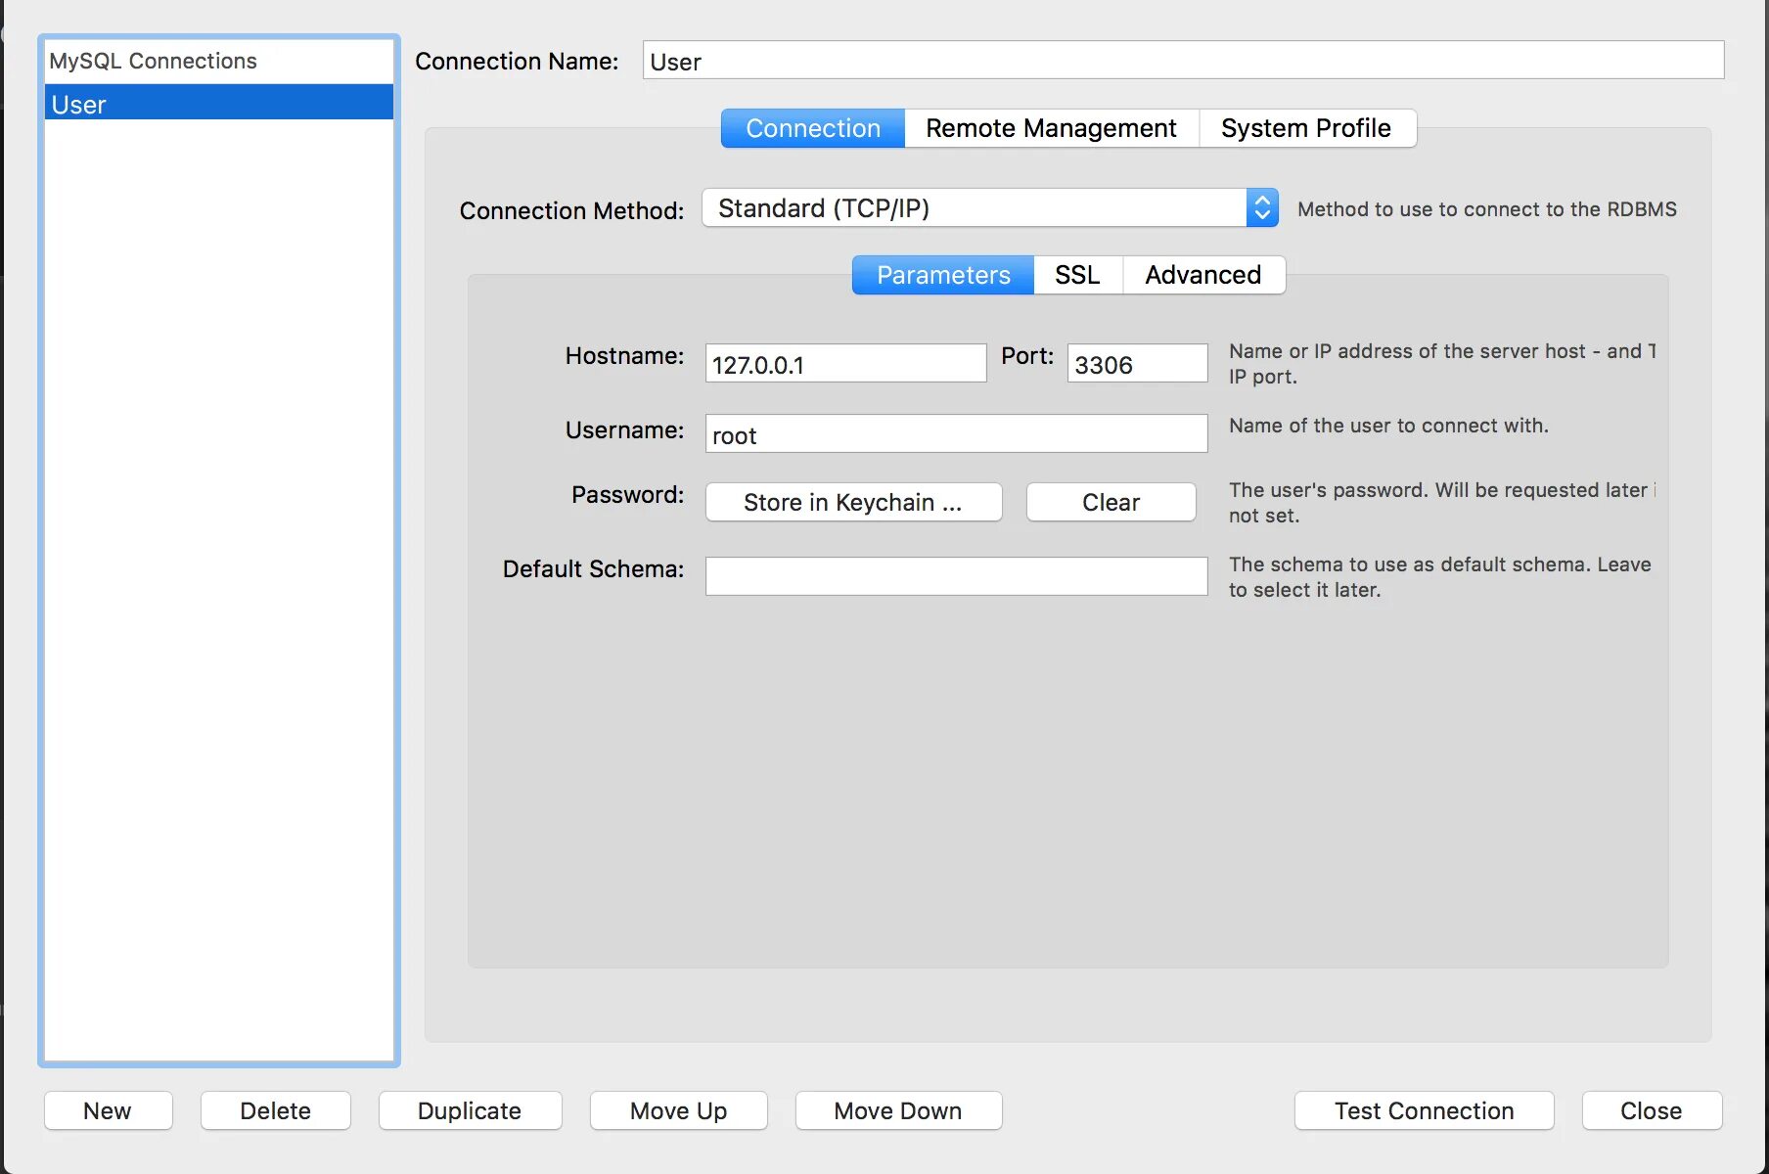Open the Connection Method dropdown
The height and width of the screenshot is (1174, 1769).
[x=990, y=208]
